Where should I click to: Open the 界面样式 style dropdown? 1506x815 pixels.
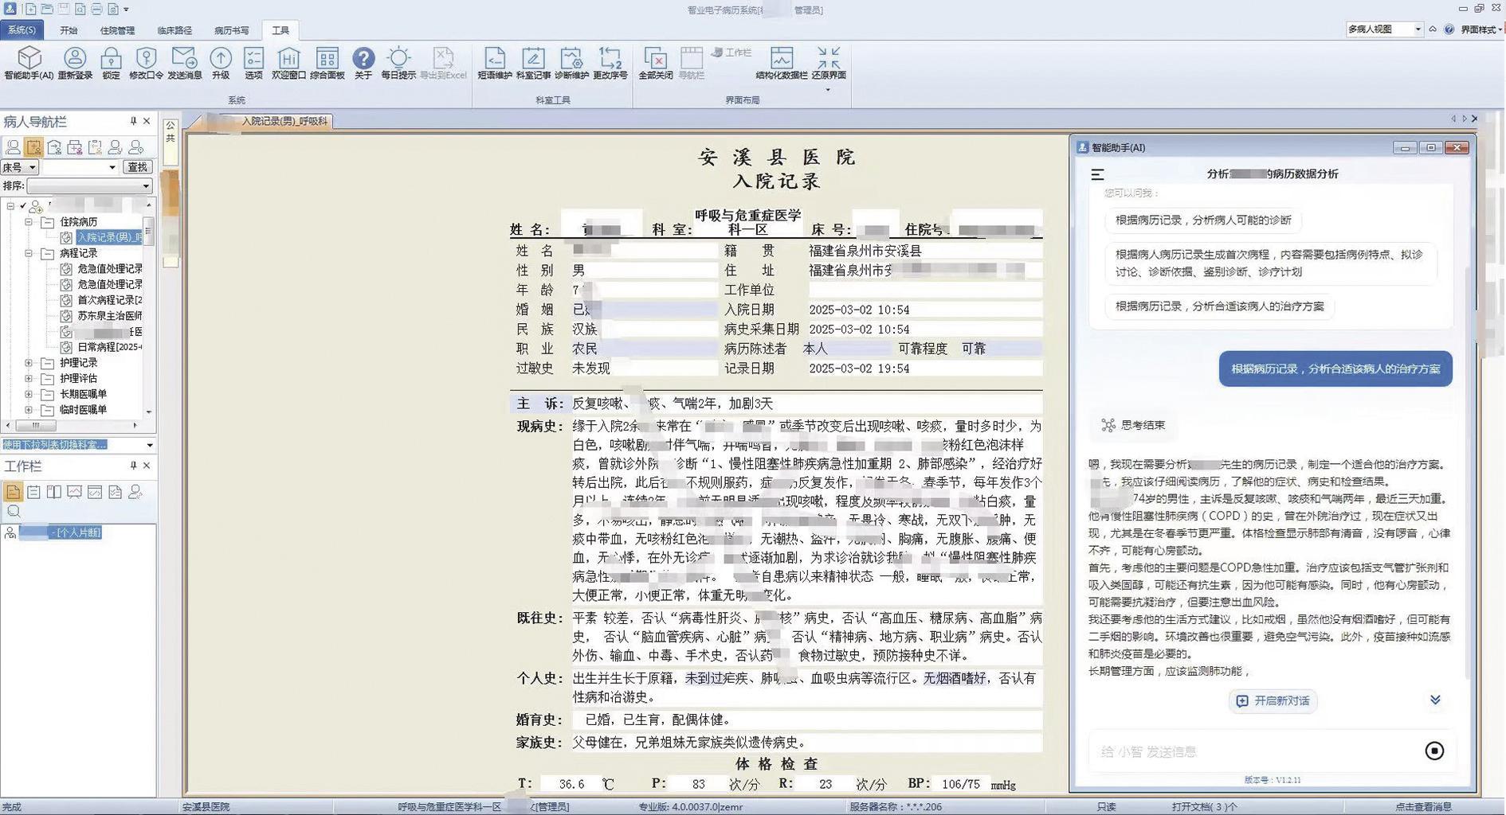1482,29
